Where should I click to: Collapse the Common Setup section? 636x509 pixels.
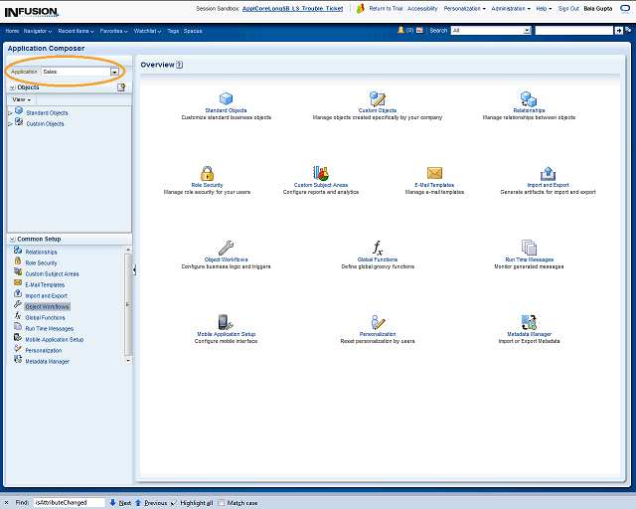11,240
